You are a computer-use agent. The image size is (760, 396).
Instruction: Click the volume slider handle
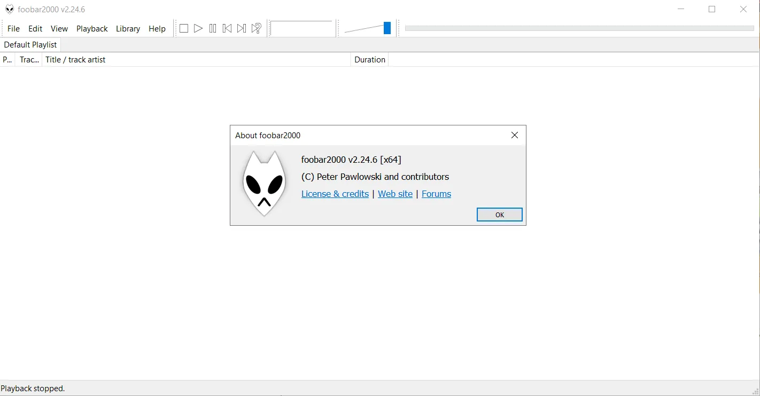(387, 28)
